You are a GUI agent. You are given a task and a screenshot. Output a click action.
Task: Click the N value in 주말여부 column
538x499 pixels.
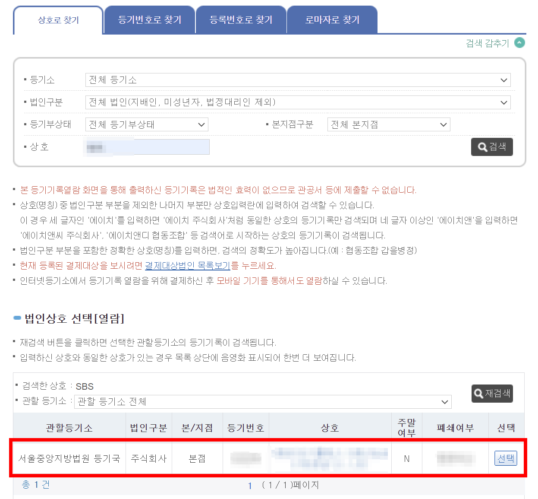[407, 459]
